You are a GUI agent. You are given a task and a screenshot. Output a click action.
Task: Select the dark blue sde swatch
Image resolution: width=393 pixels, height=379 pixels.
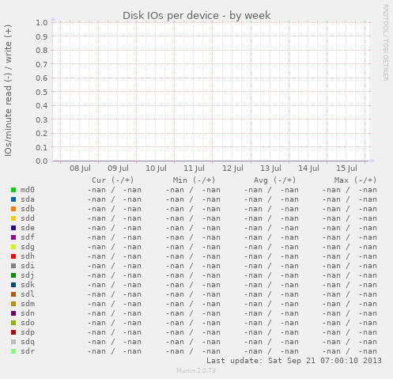tap(13, 228)
